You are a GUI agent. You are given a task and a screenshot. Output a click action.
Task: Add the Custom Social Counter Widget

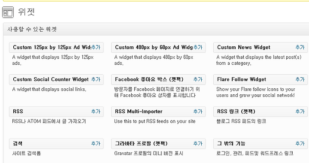tap(96, 79)
